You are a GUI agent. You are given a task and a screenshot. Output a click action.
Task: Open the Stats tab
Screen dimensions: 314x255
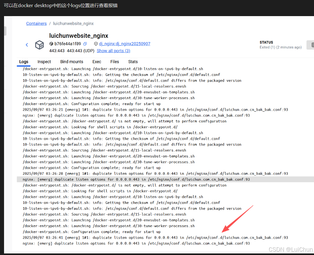point(133,62)
